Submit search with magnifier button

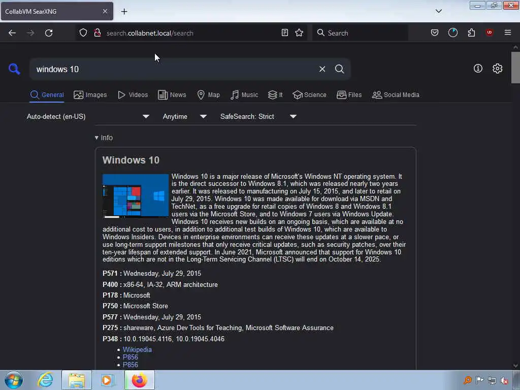(x=339, y=69)
